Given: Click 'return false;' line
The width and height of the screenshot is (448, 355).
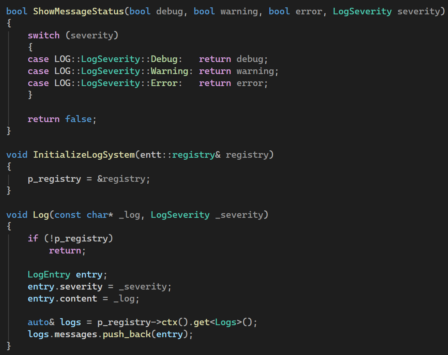Looking at the screenshot, I should pos(62,119).
